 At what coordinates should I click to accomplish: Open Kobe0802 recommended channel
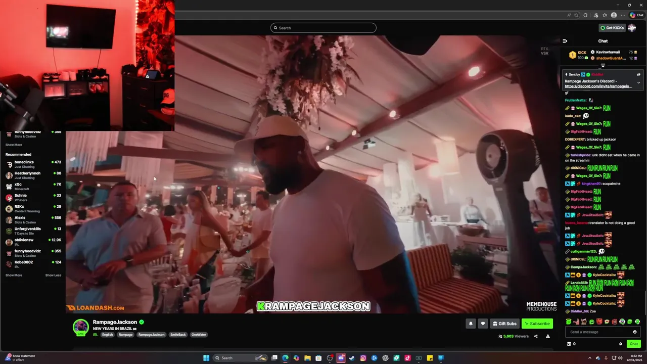coord(33,264)
